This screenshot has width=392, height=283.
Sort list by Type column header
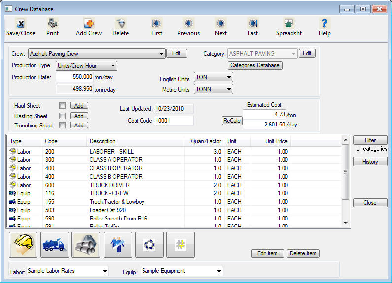coord(25,141)
